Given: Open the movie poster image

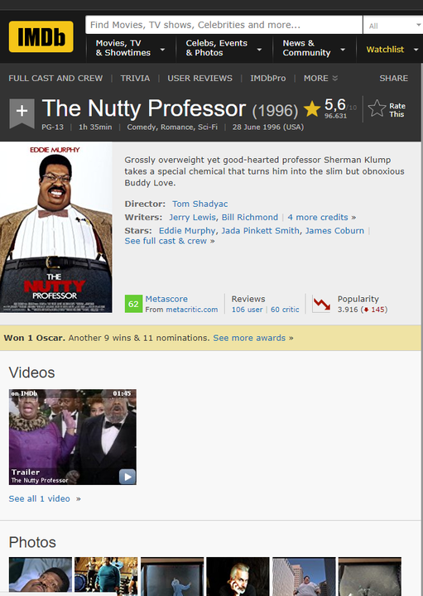Looking at the screenshot, I should tap(55, 228).
